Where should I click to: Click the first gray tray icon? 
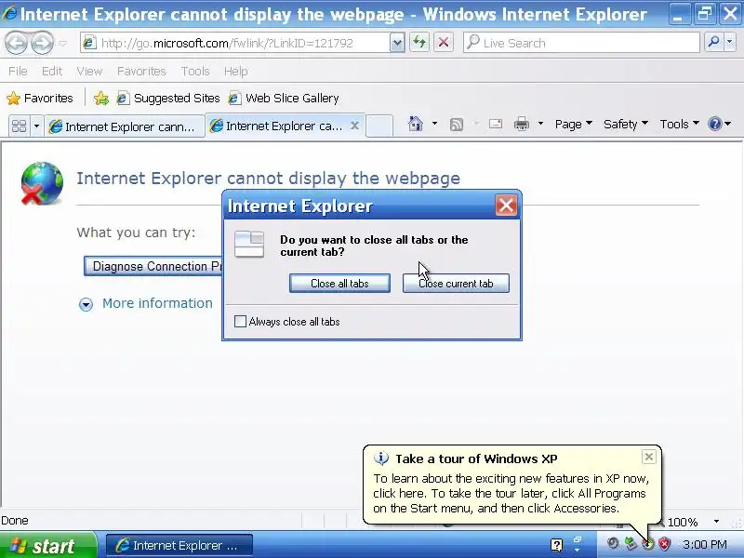[x=613, y=544]
